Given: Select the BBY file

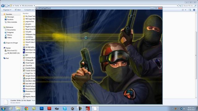Looking at the screenshot, I should pos(27,55).
